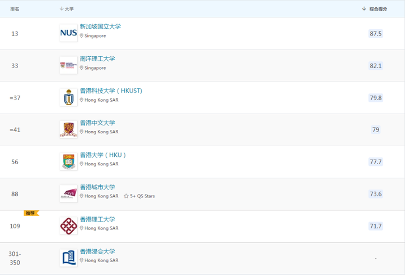
Task: Click the Hong Kong Baptist University logo
Action: coord(69,258)
